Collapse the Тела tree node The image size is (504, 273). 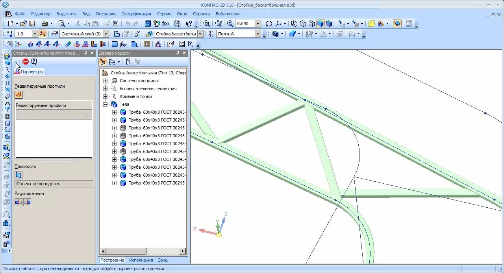tap(105, 104)
